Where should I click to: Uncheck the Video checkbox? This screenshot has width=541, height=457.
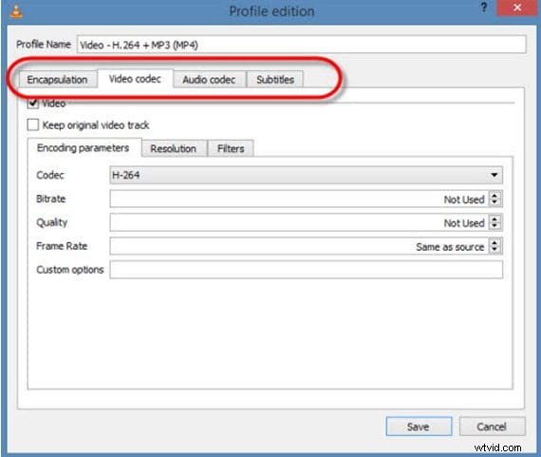(x=33, y=103)
